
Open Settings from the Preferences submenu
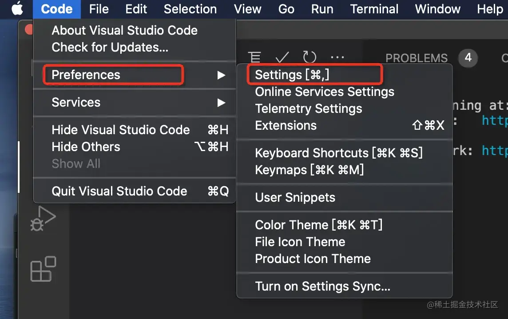pyautogui.click(x=292, y=75)
